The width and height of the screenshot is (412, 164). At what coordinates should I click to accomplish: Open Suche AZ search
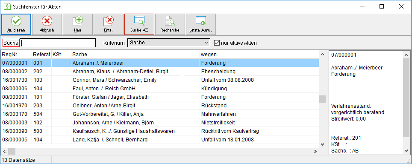(x=139, y=24)
